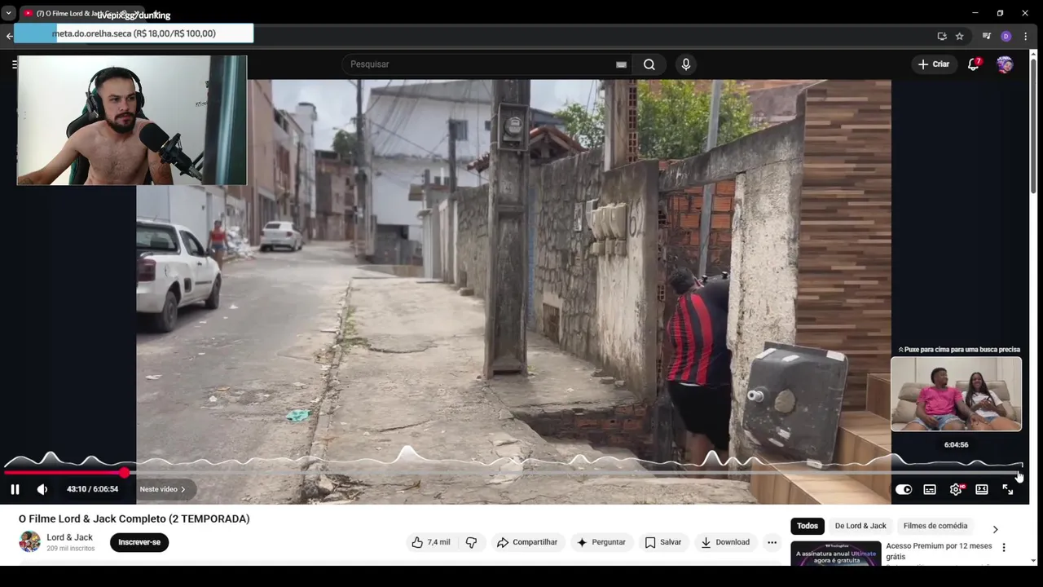Viewport: 1043px width, 587px height.
Task: Click the red playback progress bar scrubber
Action: point(124,473)
